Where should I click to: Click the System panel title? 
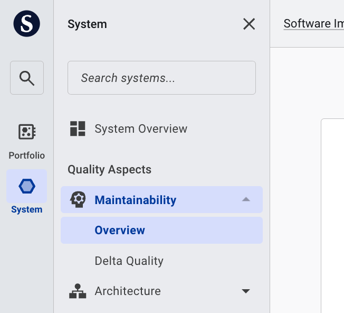click(x=87, y=24)
